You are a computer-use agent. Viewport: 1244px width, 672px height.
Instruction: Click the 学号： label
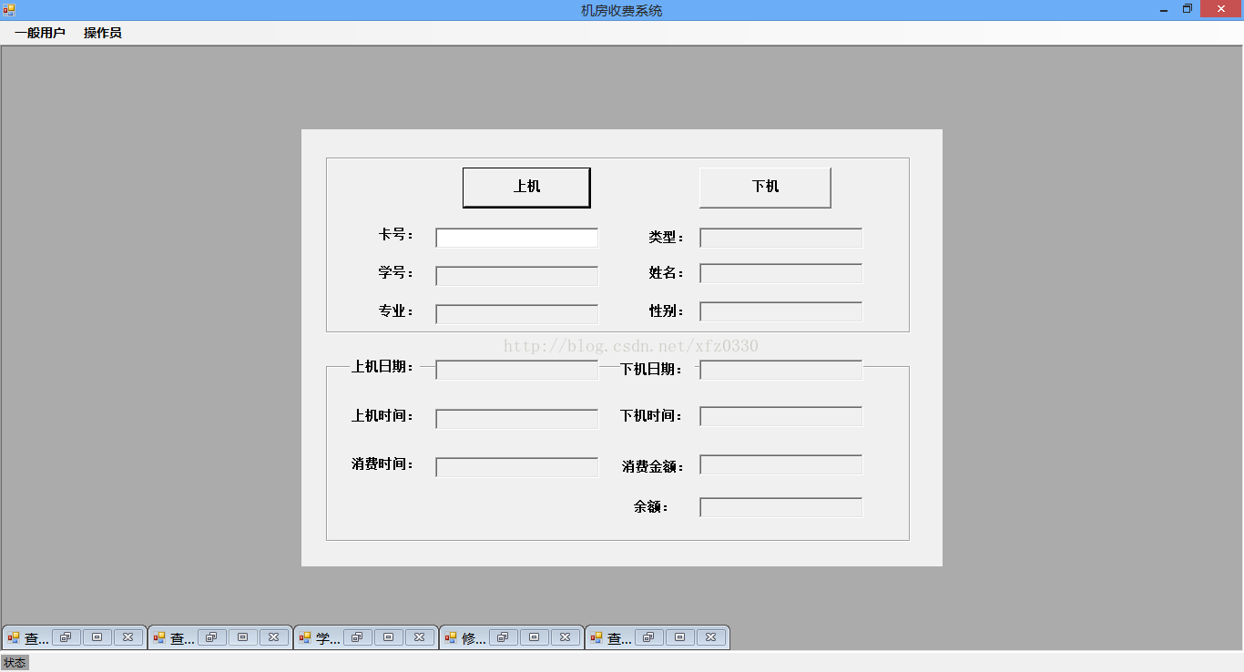click(x=396, y=273)
